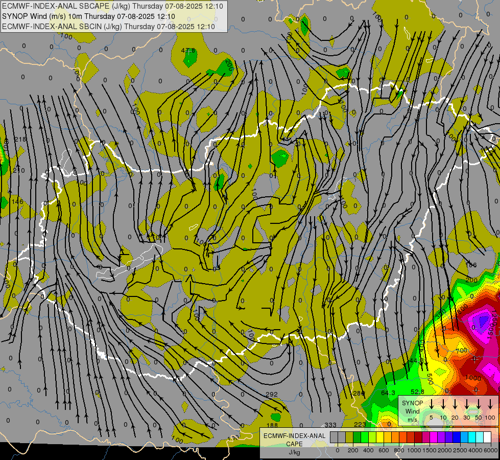Click the 10 m/s wind arrow in legend
The image size is (500, 460).
pos(443,404)
